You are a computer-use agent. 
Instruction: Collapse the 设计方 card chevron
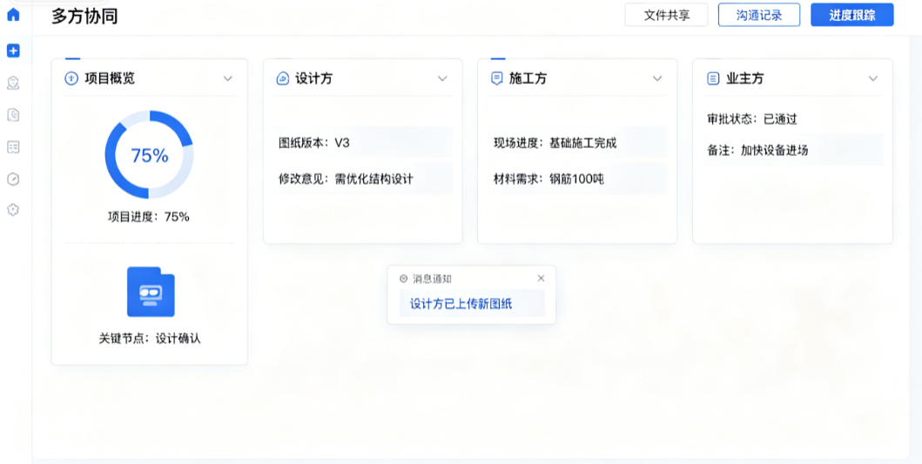tap(442, 79)
